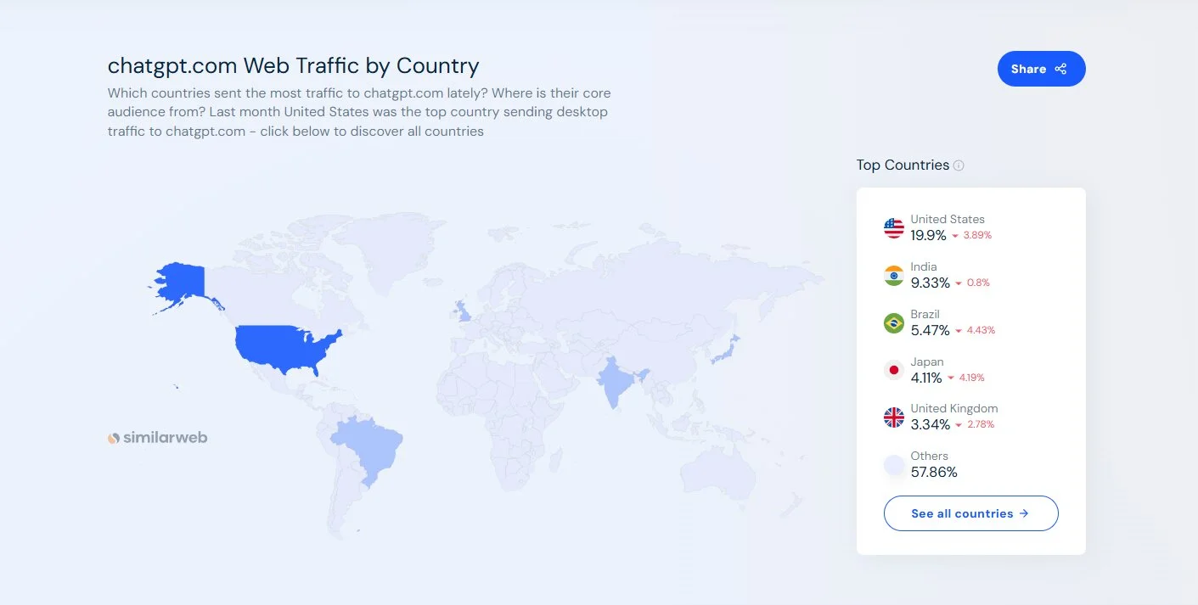Click the 9.33% India value
1198x605 pixels.
point(931,283)
